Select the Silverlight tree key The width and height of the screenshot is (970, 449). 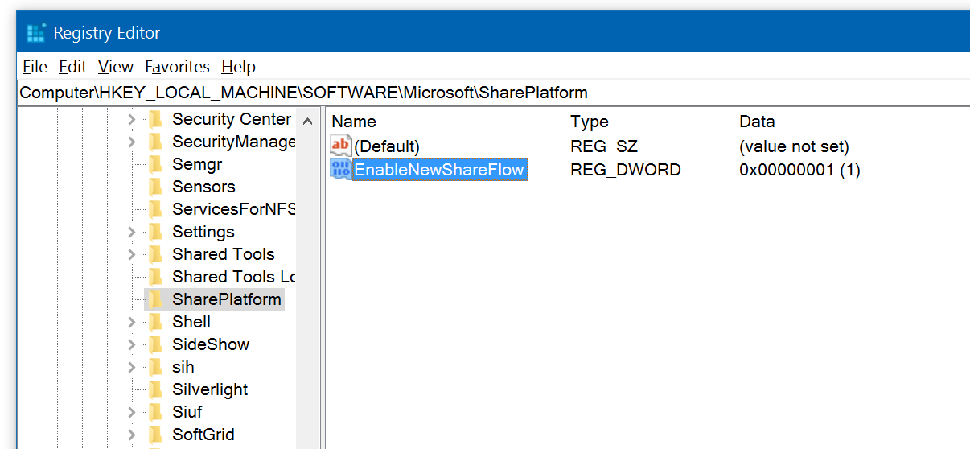pos(210,389)
